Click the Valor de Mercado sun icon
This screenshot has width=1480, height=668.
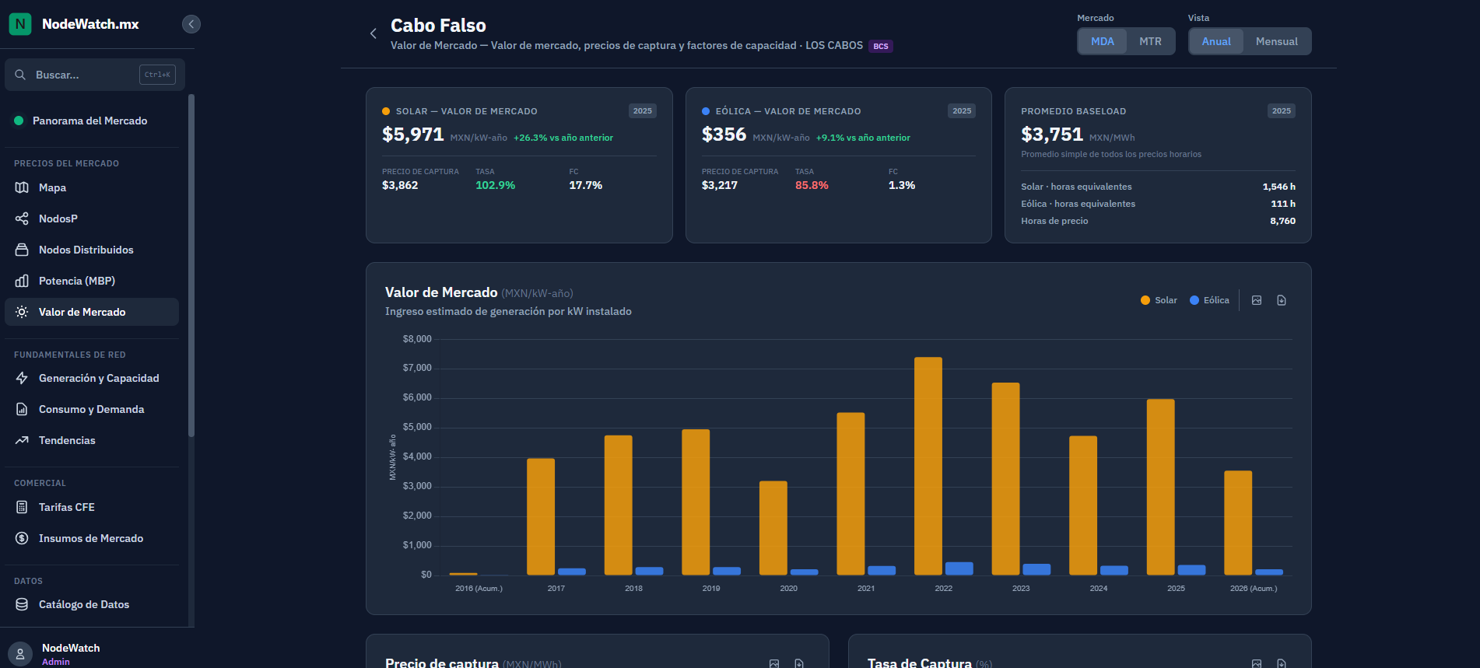point(22,312)
